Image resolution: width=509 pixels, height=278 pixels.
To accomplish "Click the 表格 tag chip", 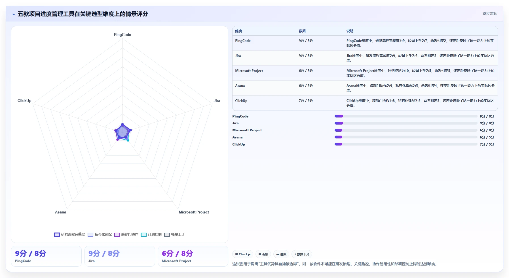I will pyautogui.click(x=263, y=254).
